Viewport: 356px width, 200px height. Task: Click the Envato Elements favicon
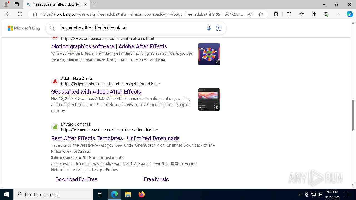click(x=55, y=127)
